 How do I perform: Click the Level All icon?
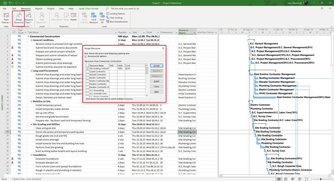pos(102,18)
